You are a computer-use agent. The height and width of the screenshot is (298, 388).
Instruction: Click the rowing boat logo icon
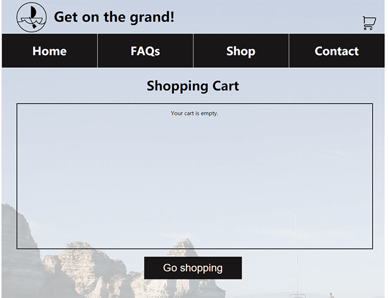tap(31, 17)
